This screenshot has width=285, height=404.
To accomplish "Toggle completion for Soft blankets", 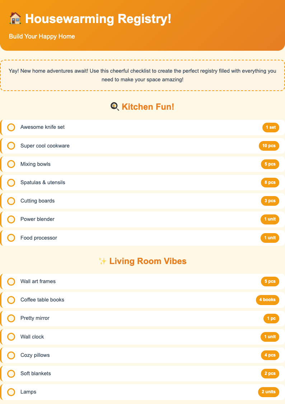I will click(11, 373).
